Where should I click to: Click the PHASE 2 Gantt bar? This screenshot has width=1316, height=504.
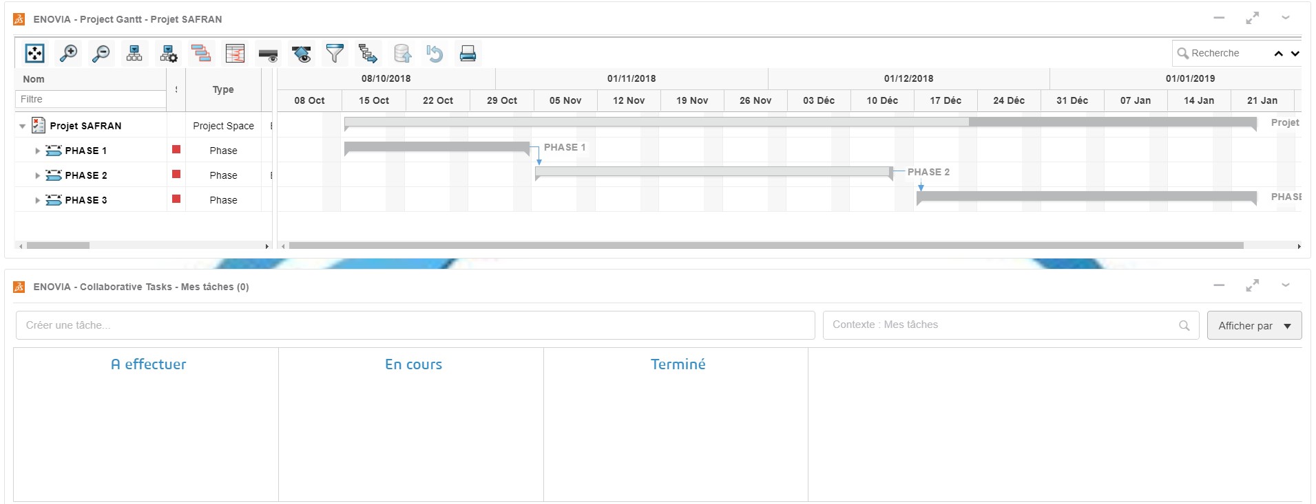coord(713,171)
